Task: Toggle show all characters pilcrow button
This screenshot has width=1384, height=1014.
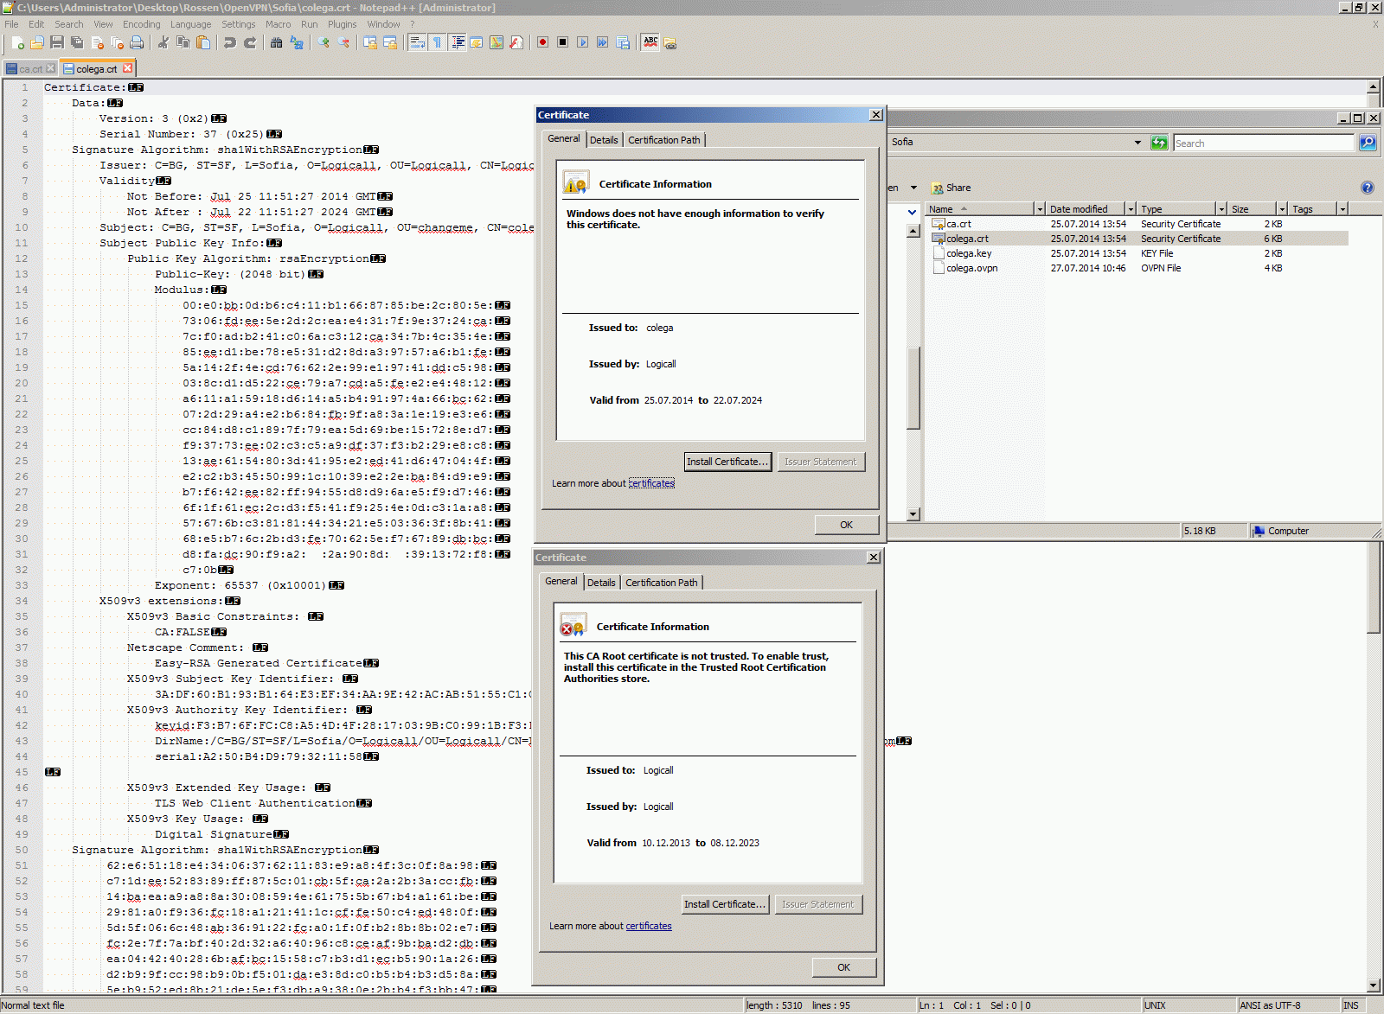Action: pos(437,42)
